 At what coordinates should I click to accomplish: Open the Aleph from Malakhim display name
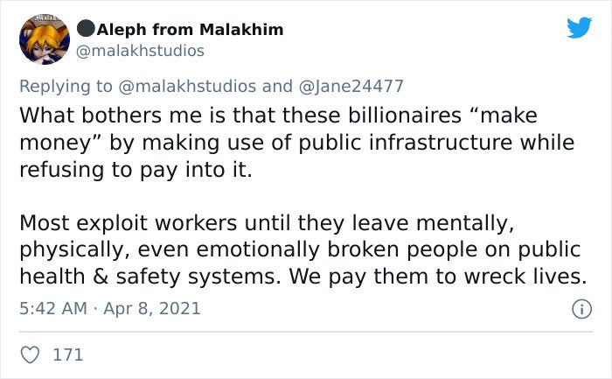(190, 29)
